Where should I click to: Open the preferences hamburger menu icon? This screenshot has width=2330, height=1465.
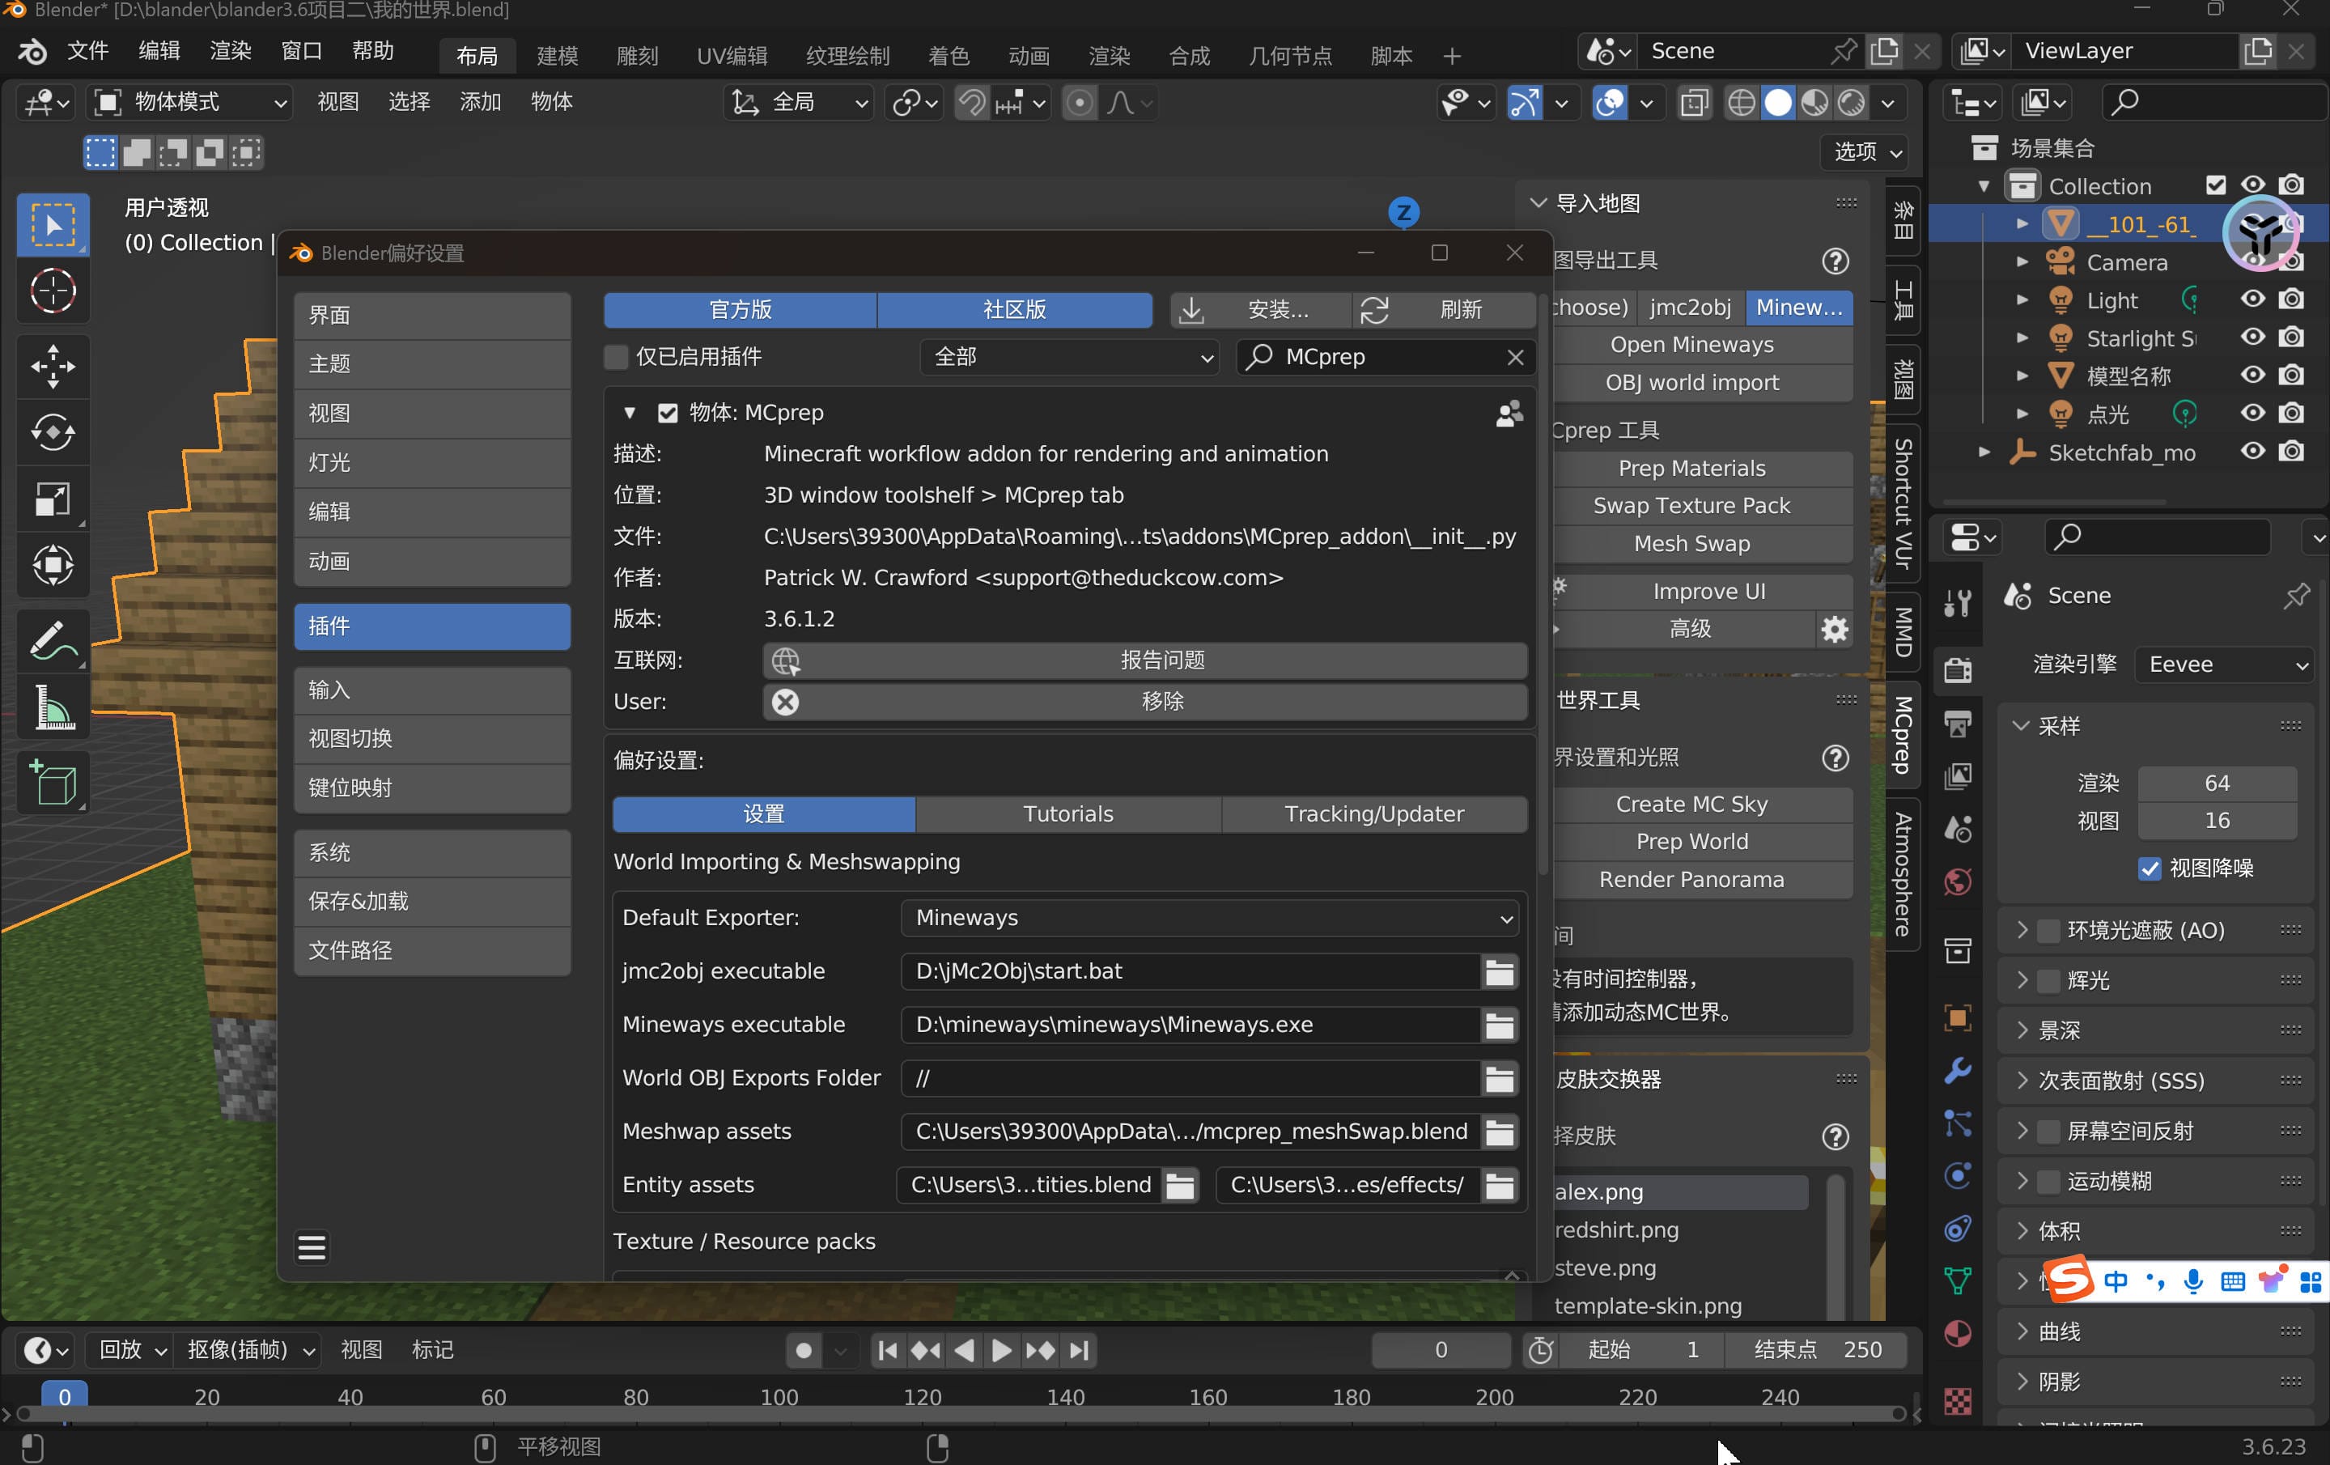(311, 1247)
